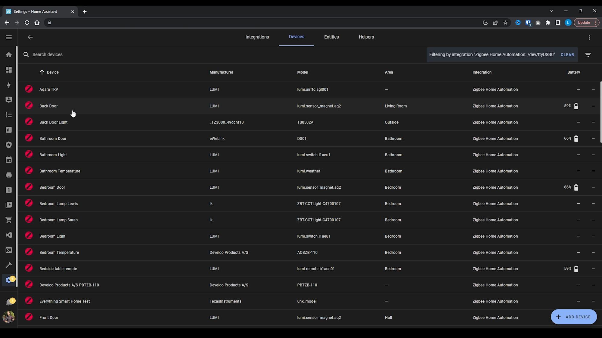Open the Back Door device row
The image size is (602, 338).
point(309,106)
